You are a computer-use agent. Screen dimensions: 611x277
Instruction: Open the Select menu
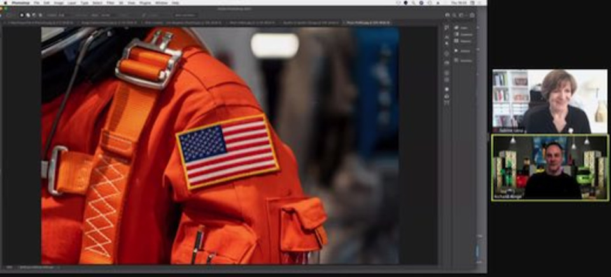[x=97, y=3]
